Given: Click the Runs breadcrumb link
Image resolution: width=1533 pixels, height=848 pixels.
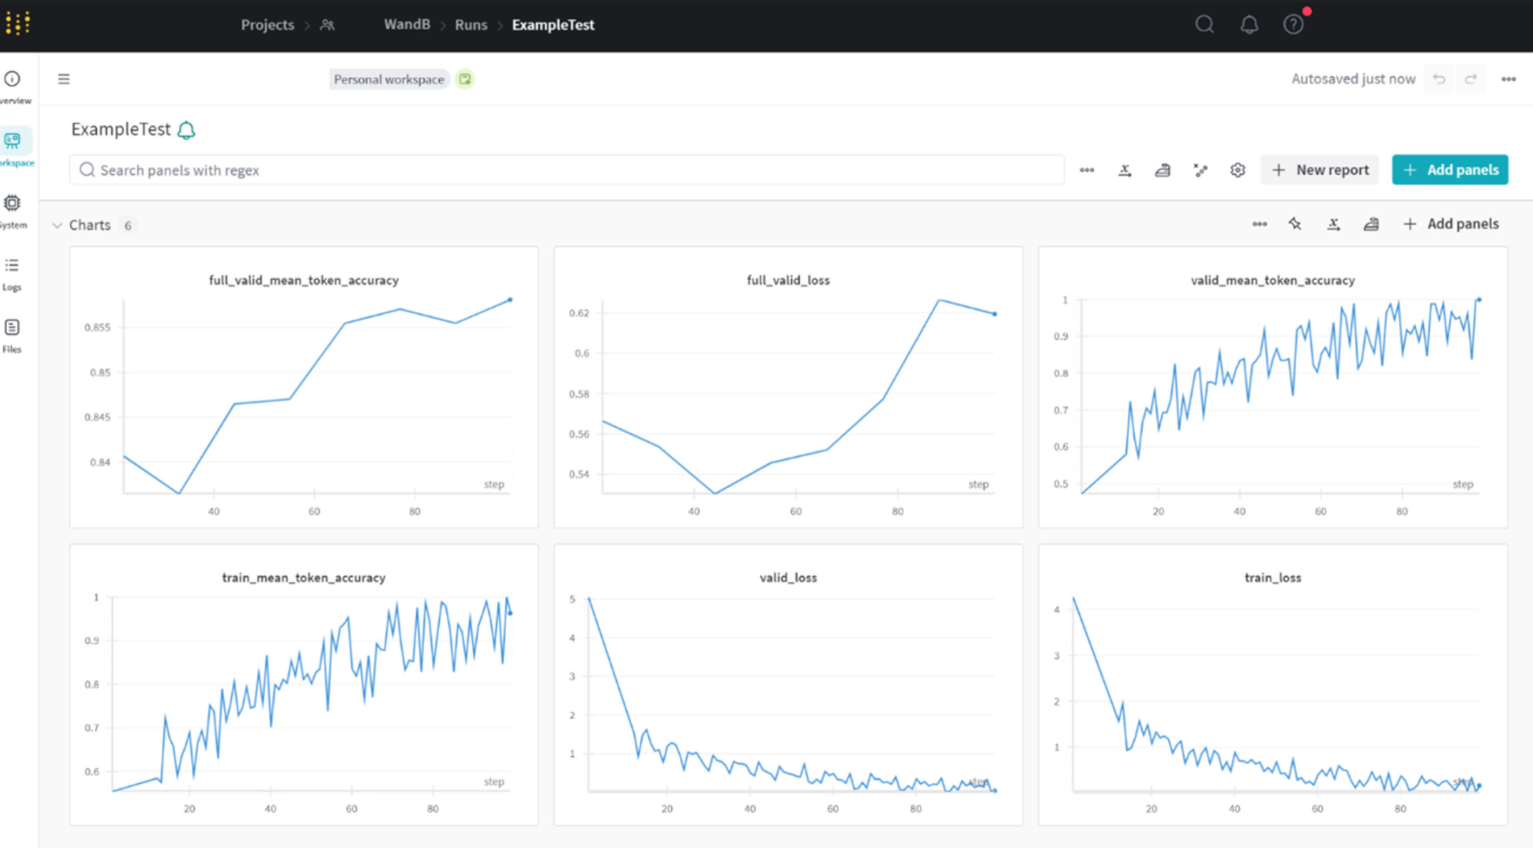Looking at the screenshot, I should point(471,25).
